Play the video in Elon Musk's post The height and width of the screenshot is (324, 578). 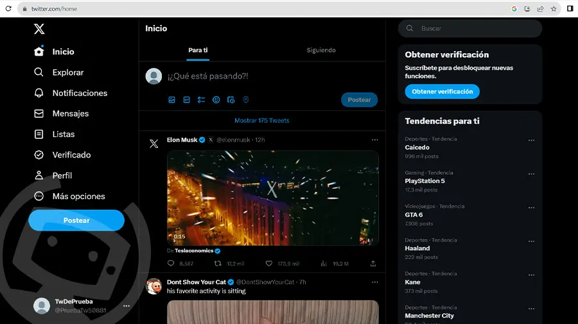coord(273,198)
